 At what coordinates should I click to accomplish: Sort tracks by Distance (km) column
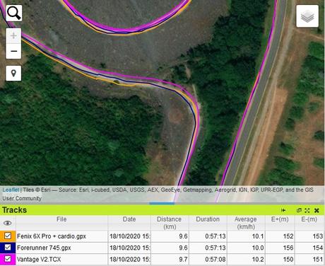point(170,223)
